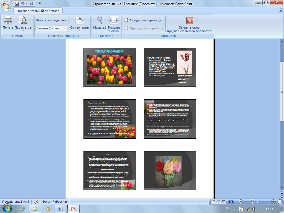Save the presentation via Quick Access toolbar
The height and width of the screenshot is (213, 284).
pyautogui.click(x=17, y=3)
